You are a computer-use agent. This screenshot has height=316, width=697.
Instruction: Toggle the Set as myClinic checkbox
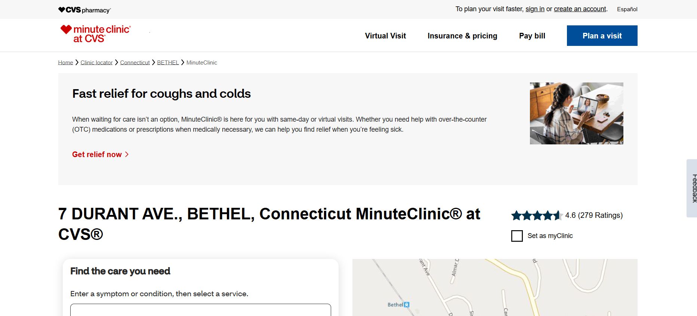[517, 236]
